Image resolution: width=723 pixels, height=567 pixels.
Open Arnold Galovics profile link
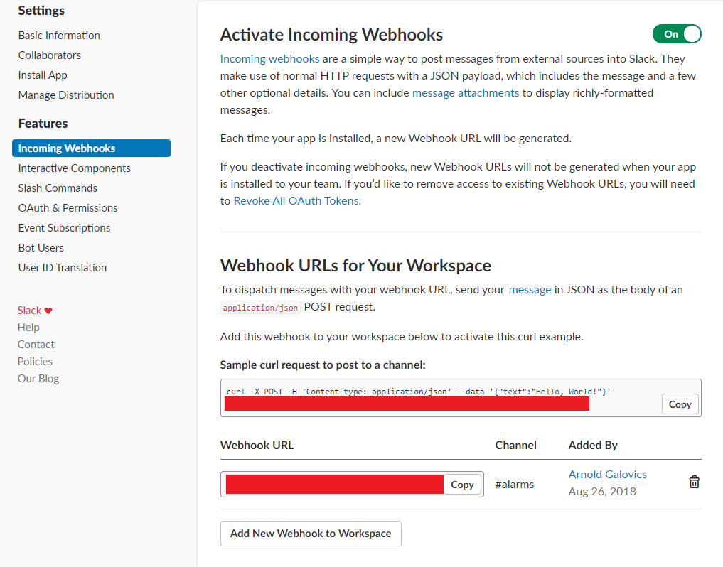[x=607, y=475]
